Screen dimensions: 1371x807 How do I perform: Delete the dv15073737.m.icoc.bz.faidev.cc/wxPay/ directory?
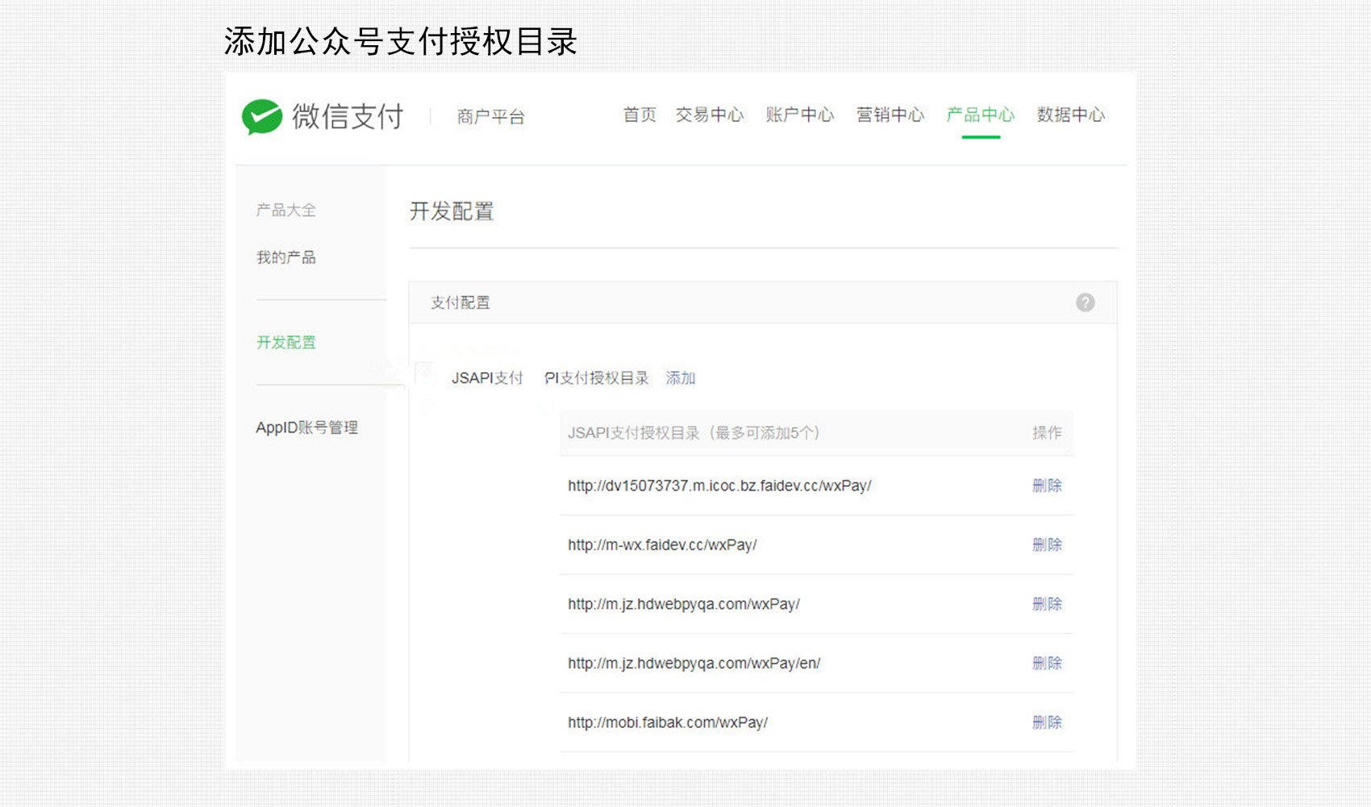[1047, 486]
